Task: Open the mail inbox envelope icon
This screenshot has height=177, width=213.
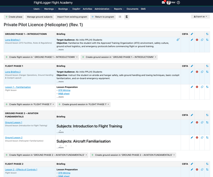Action: tap(163, 3)
